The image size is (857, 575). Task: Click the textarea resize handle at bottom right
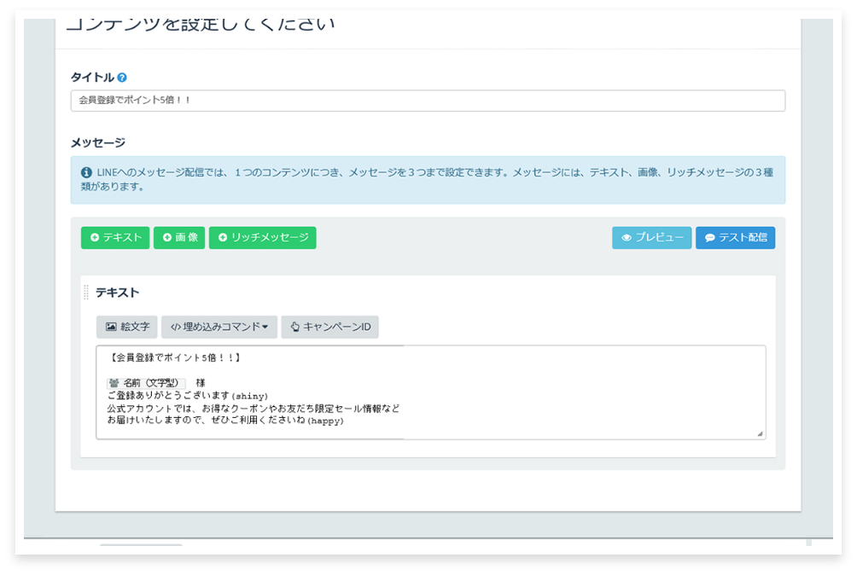pyautogui.click(x=761, y=434)
